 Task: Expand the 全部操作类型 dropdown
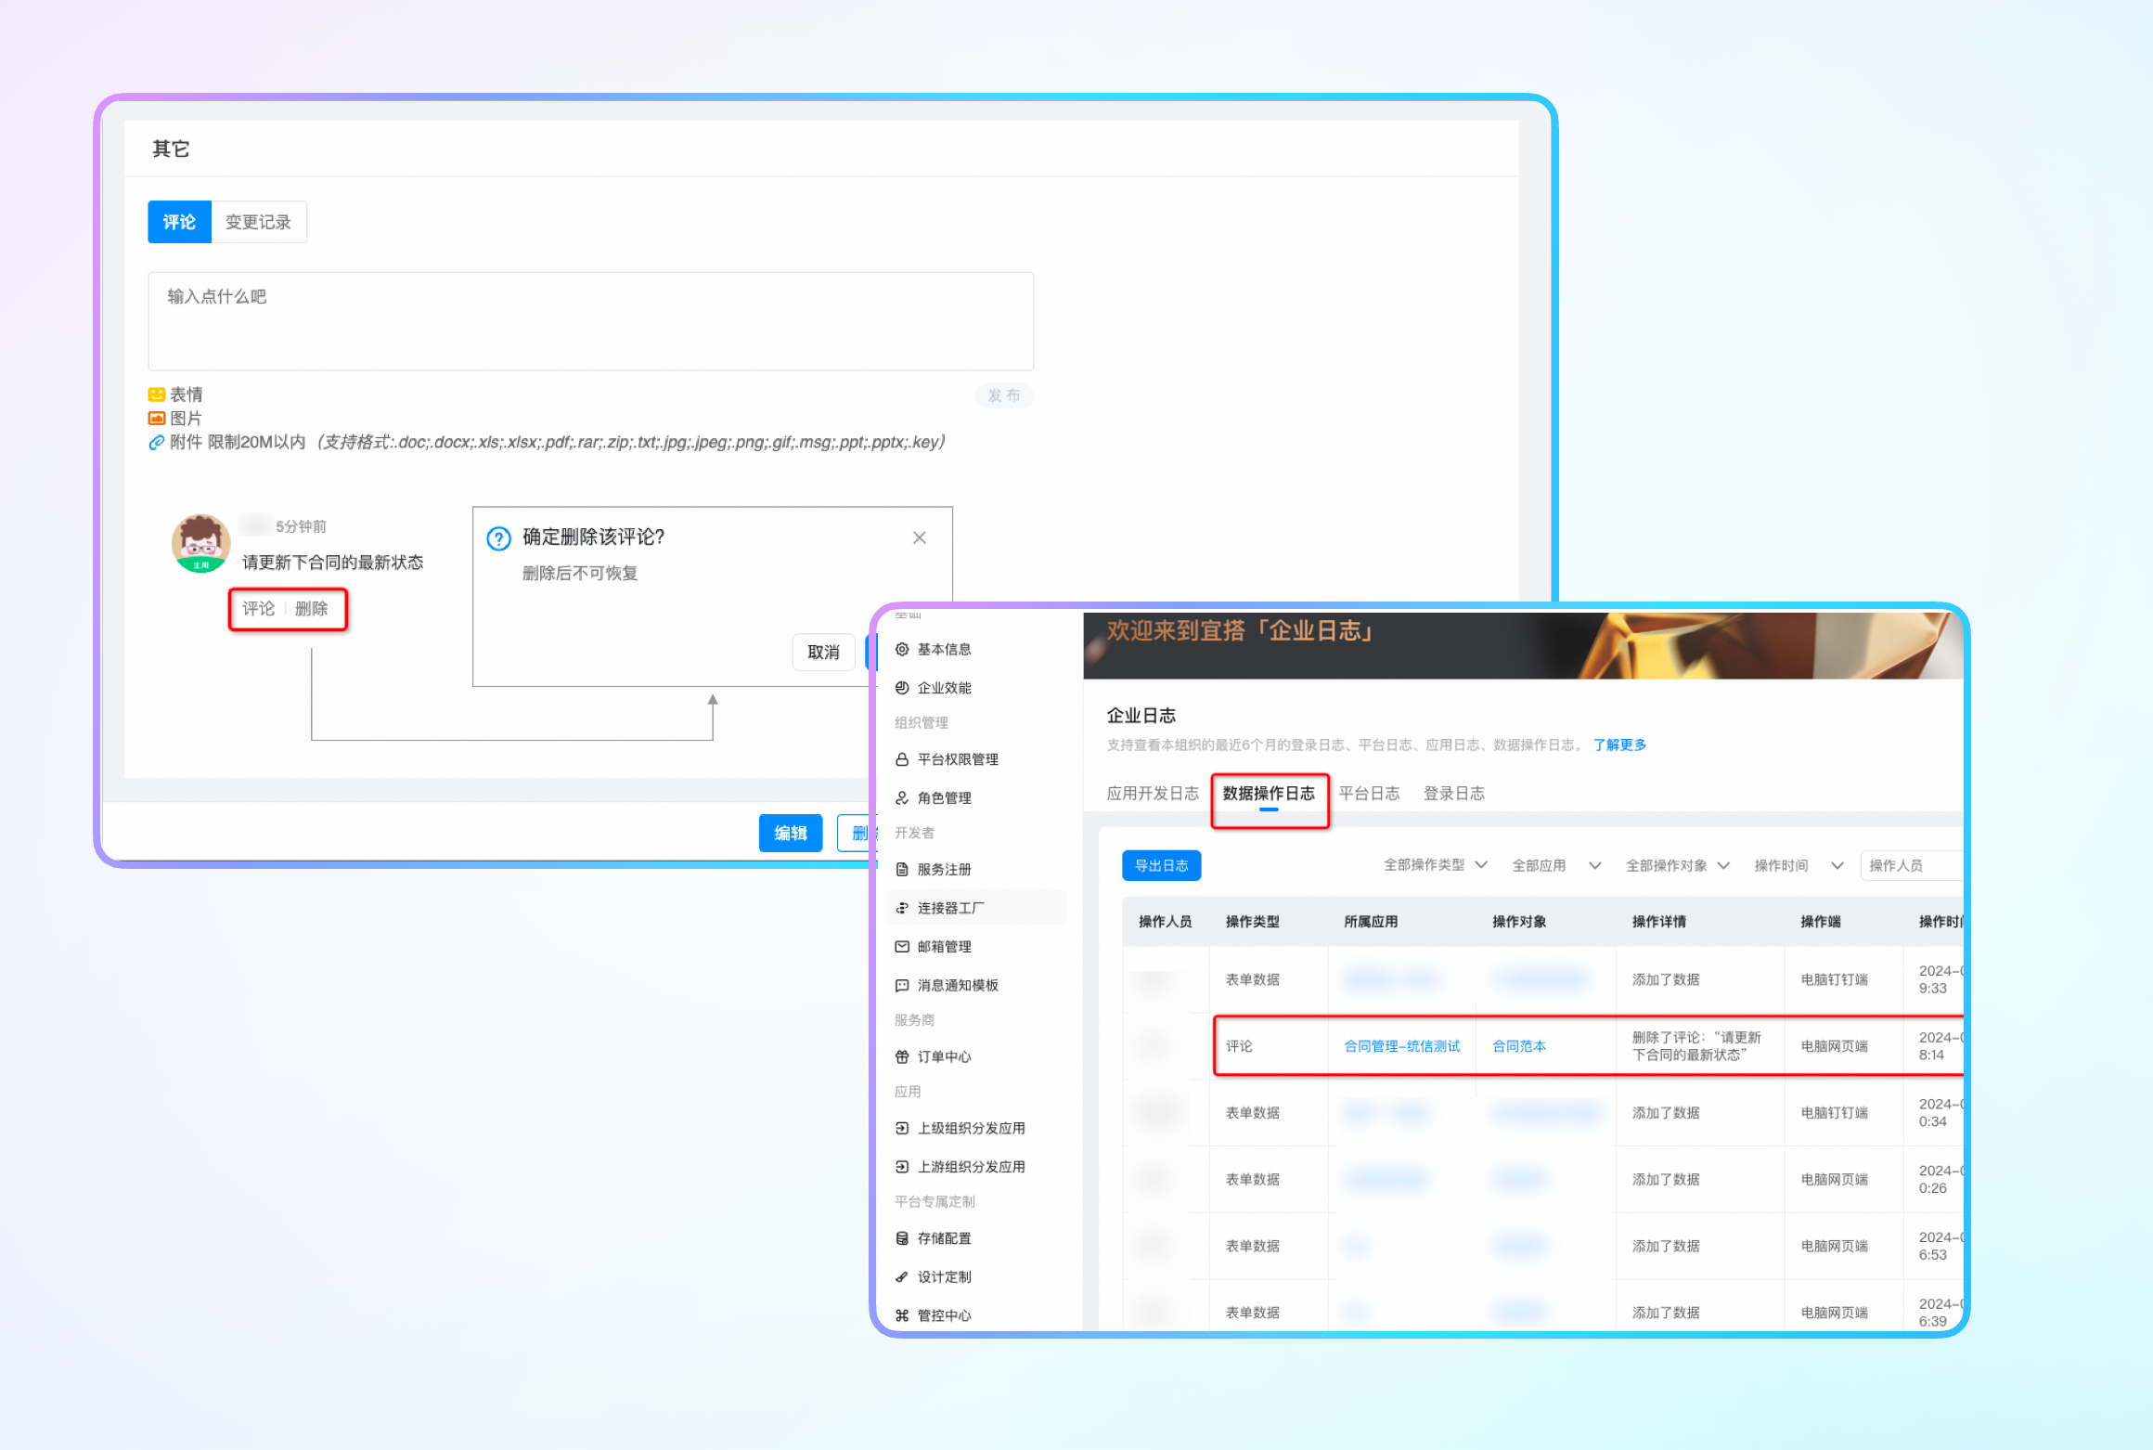point(1435,865)
